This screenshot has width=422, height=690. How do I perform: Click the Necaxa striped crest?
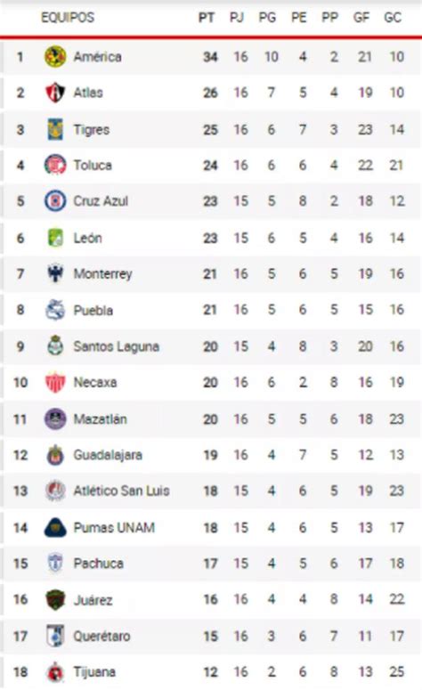(x=55, y=382)
